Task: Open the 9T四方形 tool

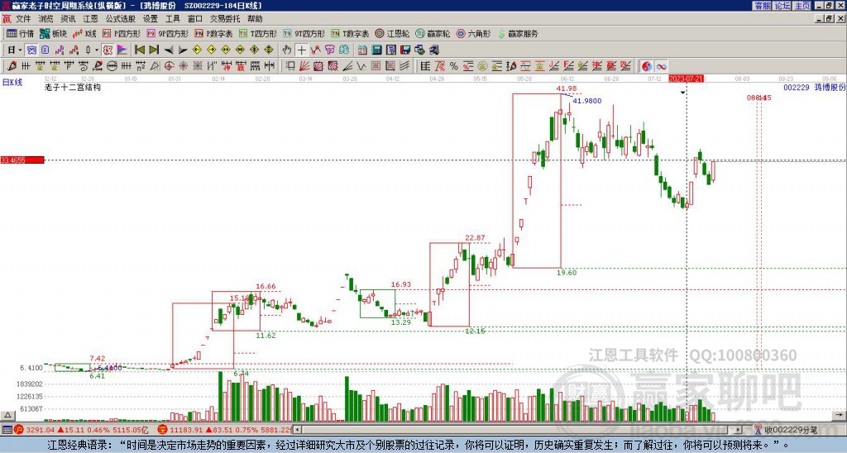Action: 304,33
